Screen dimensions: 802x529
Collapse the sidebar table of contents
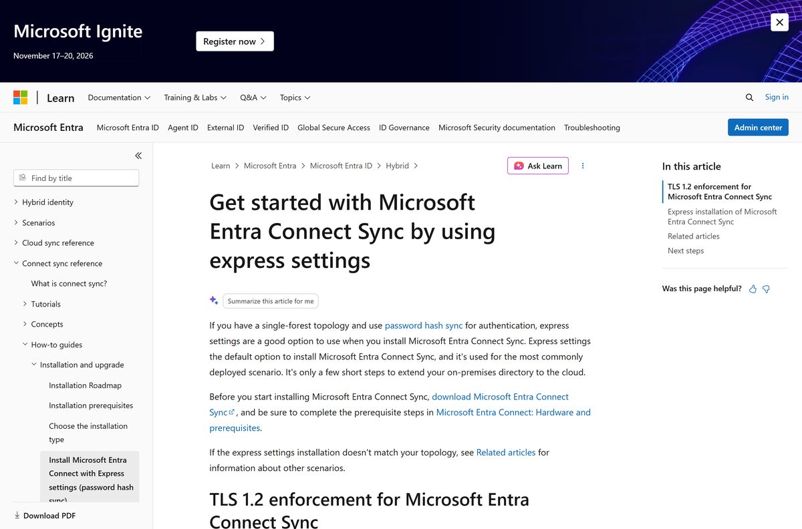pyautogui.click(x=138, y=156)
